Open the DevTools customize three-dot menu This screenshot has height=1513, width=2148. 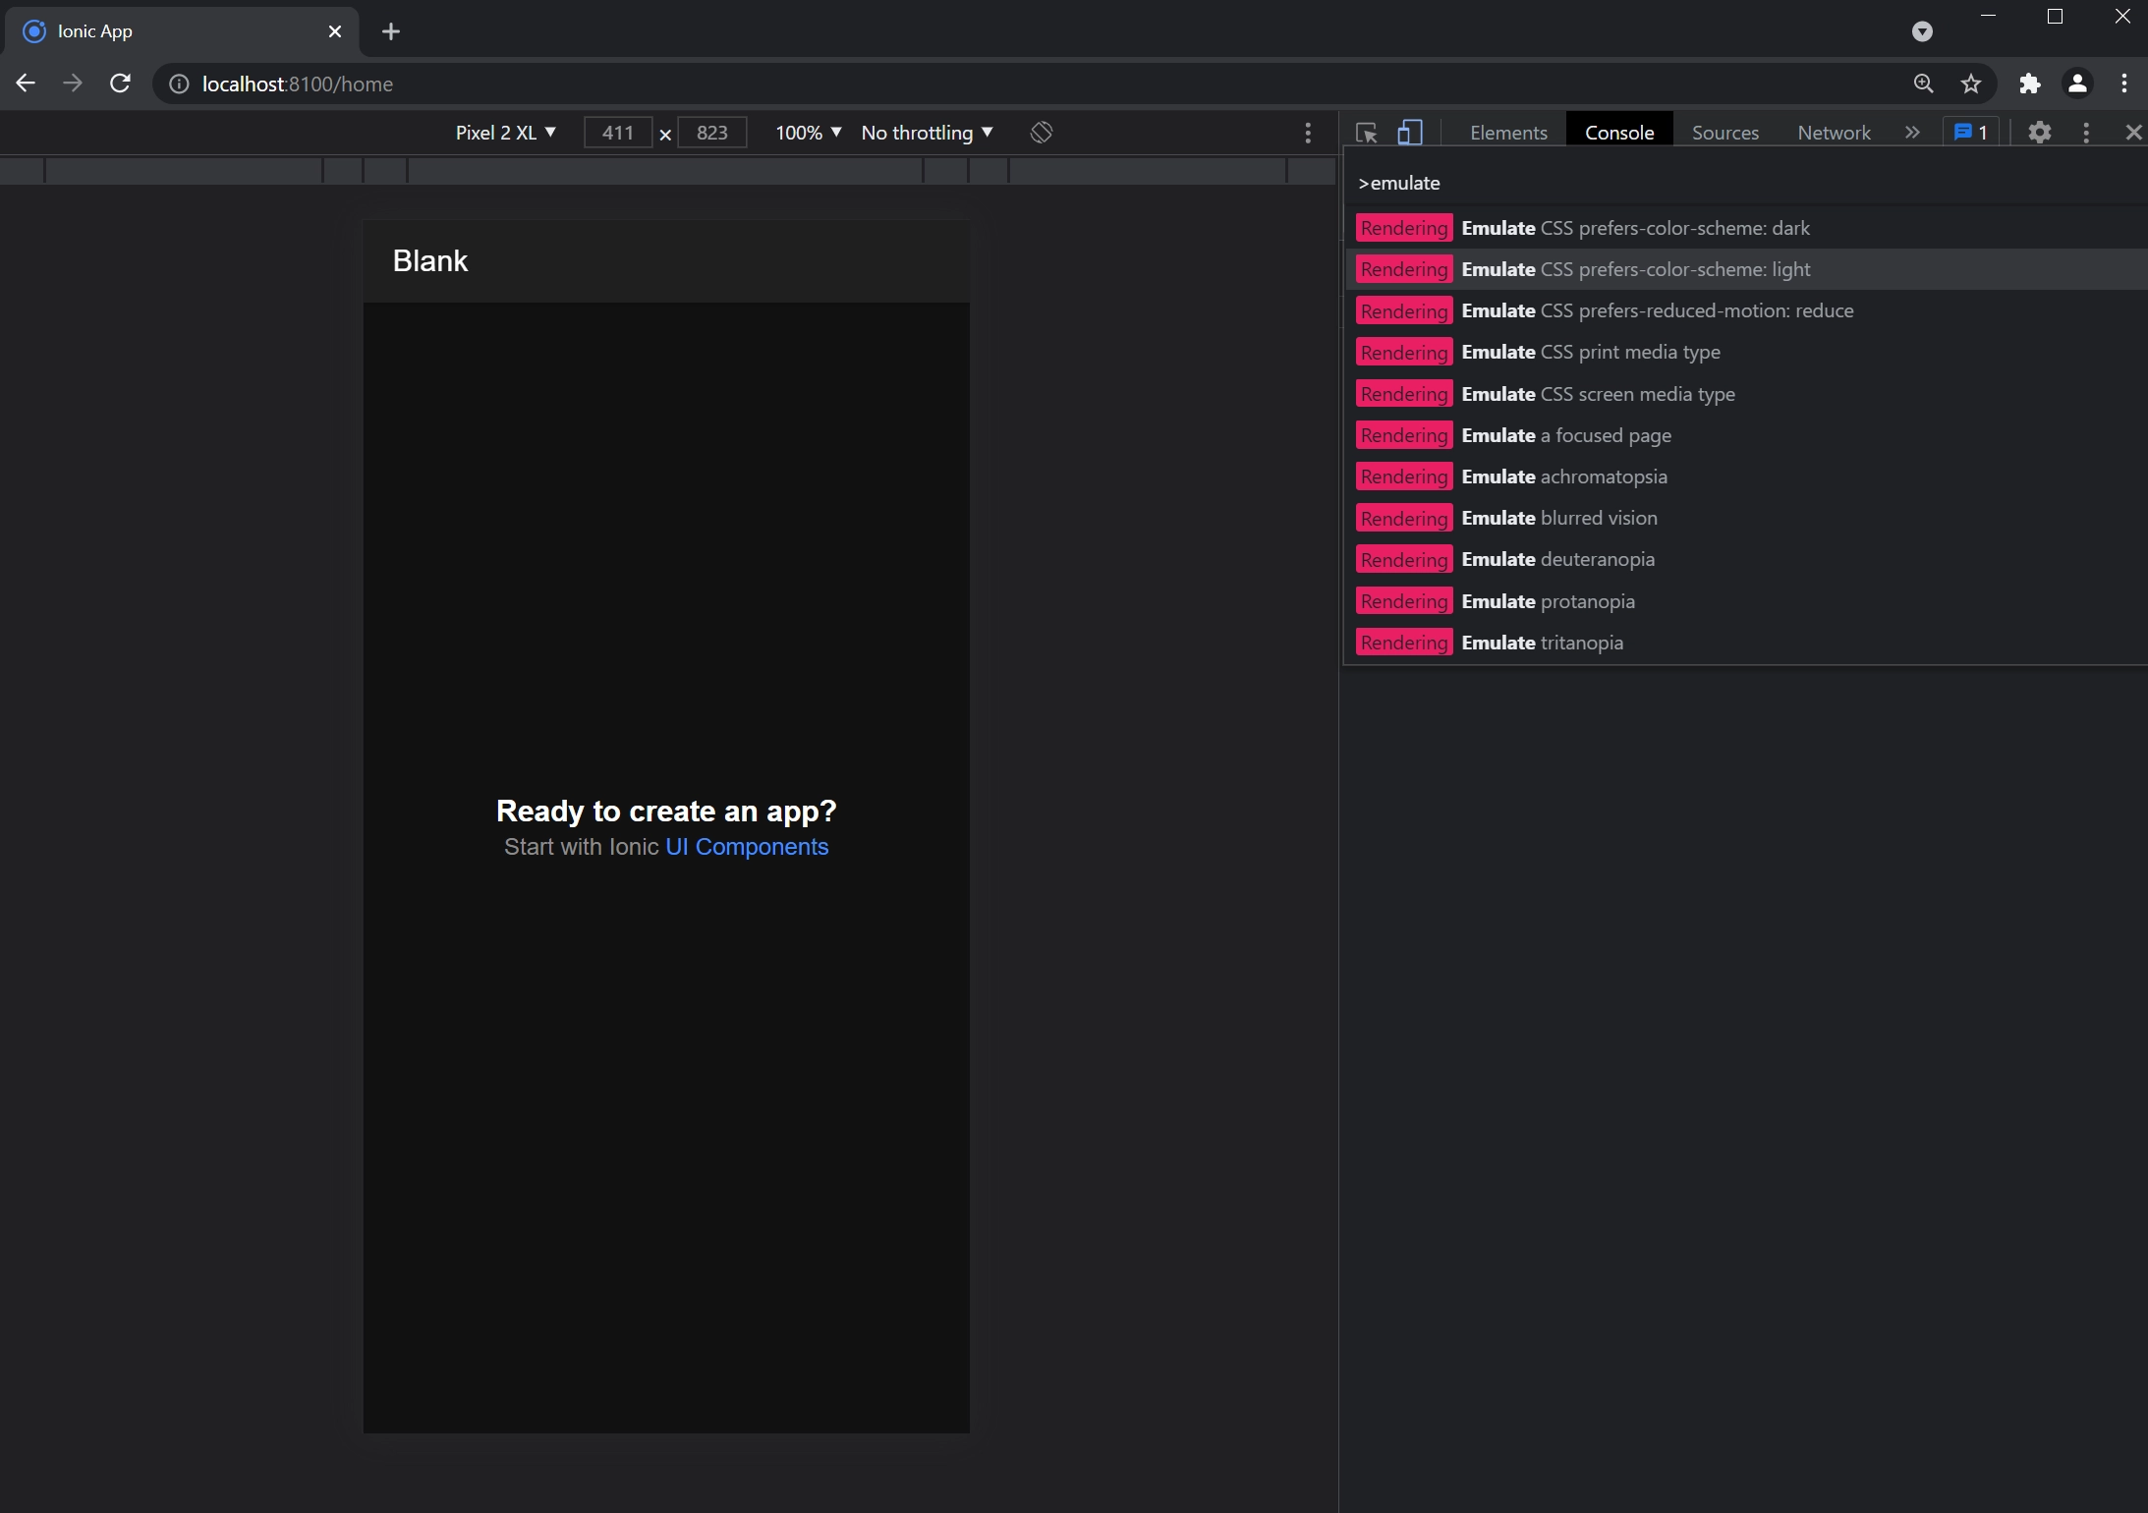click(2084, 132)
